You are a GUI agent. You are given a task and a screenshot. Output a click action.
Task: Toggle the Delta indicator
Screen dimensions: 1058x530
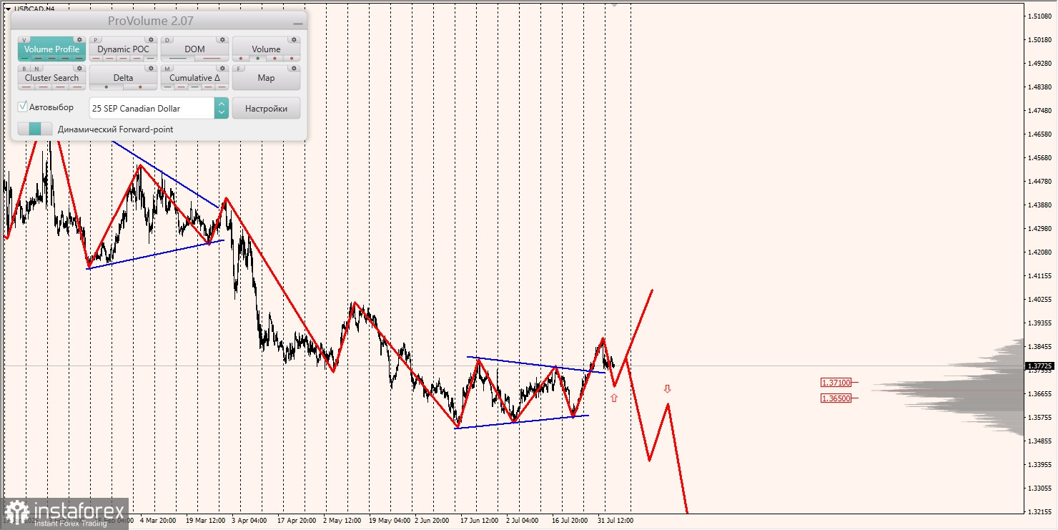[123, 77]
